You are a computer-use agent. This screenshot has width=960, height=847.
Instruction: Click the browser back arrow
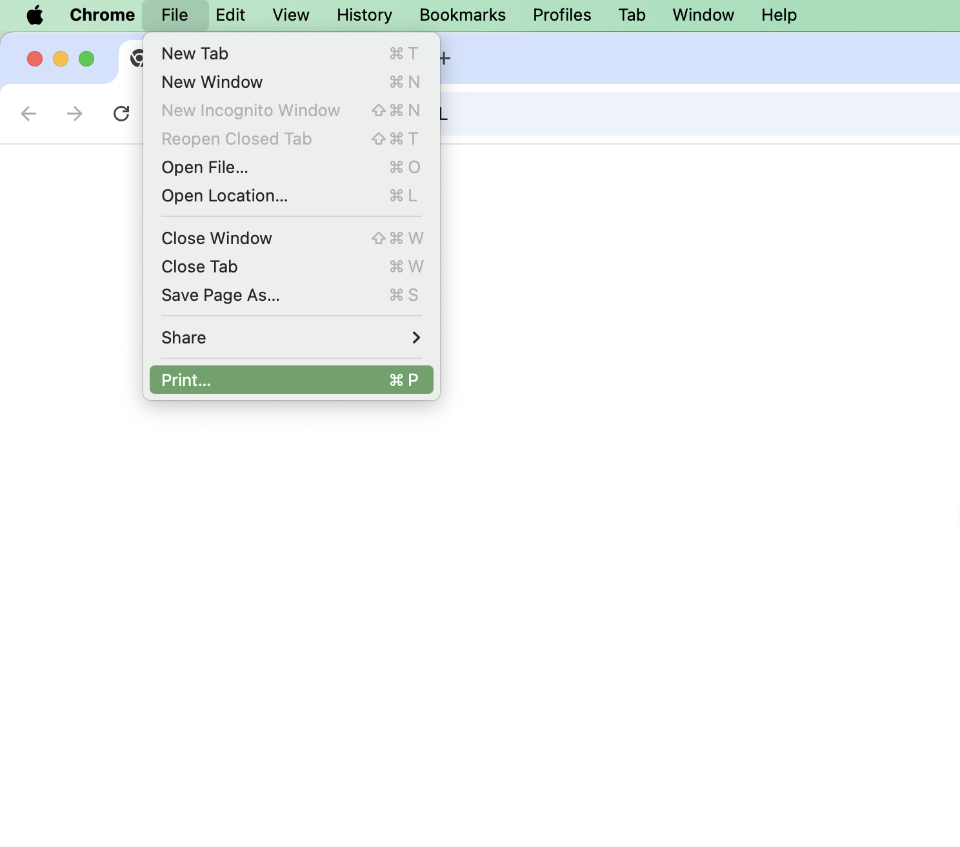point(28,114)
